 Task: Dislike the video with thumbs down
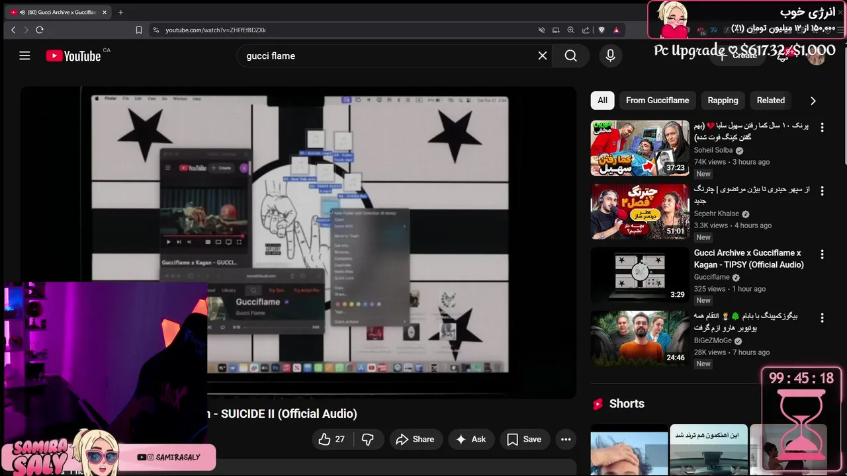[368, 439]
